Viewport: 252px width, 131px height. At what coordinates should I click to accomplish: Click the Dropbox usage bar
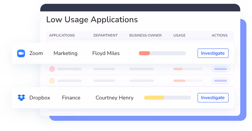pos(168,98)
